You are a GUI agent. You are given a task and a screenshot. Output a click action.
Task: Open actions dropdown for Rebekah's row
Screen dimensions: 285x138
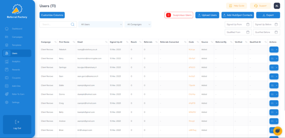pos(274,49)
